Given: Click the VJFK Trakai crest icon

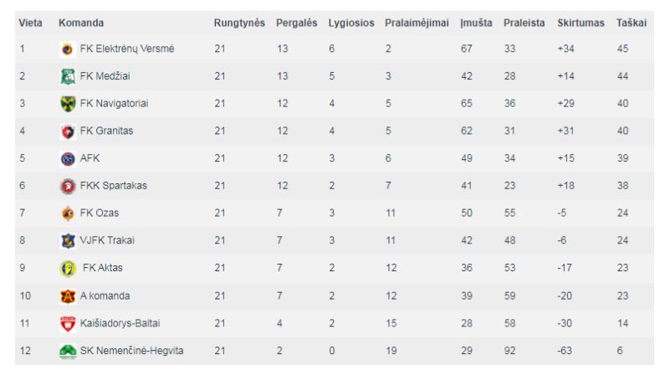Looking at the screenshot, I should click(x=68, y=240).
